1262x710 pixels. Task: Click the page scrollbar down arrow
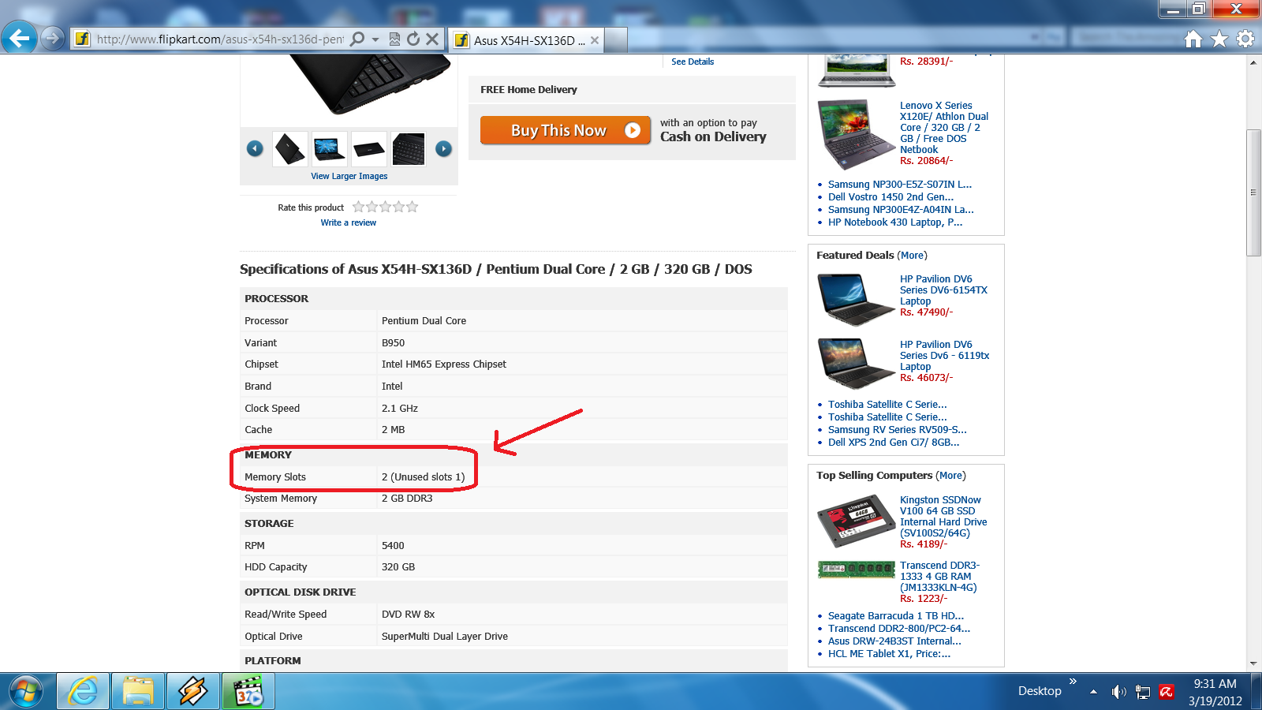click(x=1253, y=663)
